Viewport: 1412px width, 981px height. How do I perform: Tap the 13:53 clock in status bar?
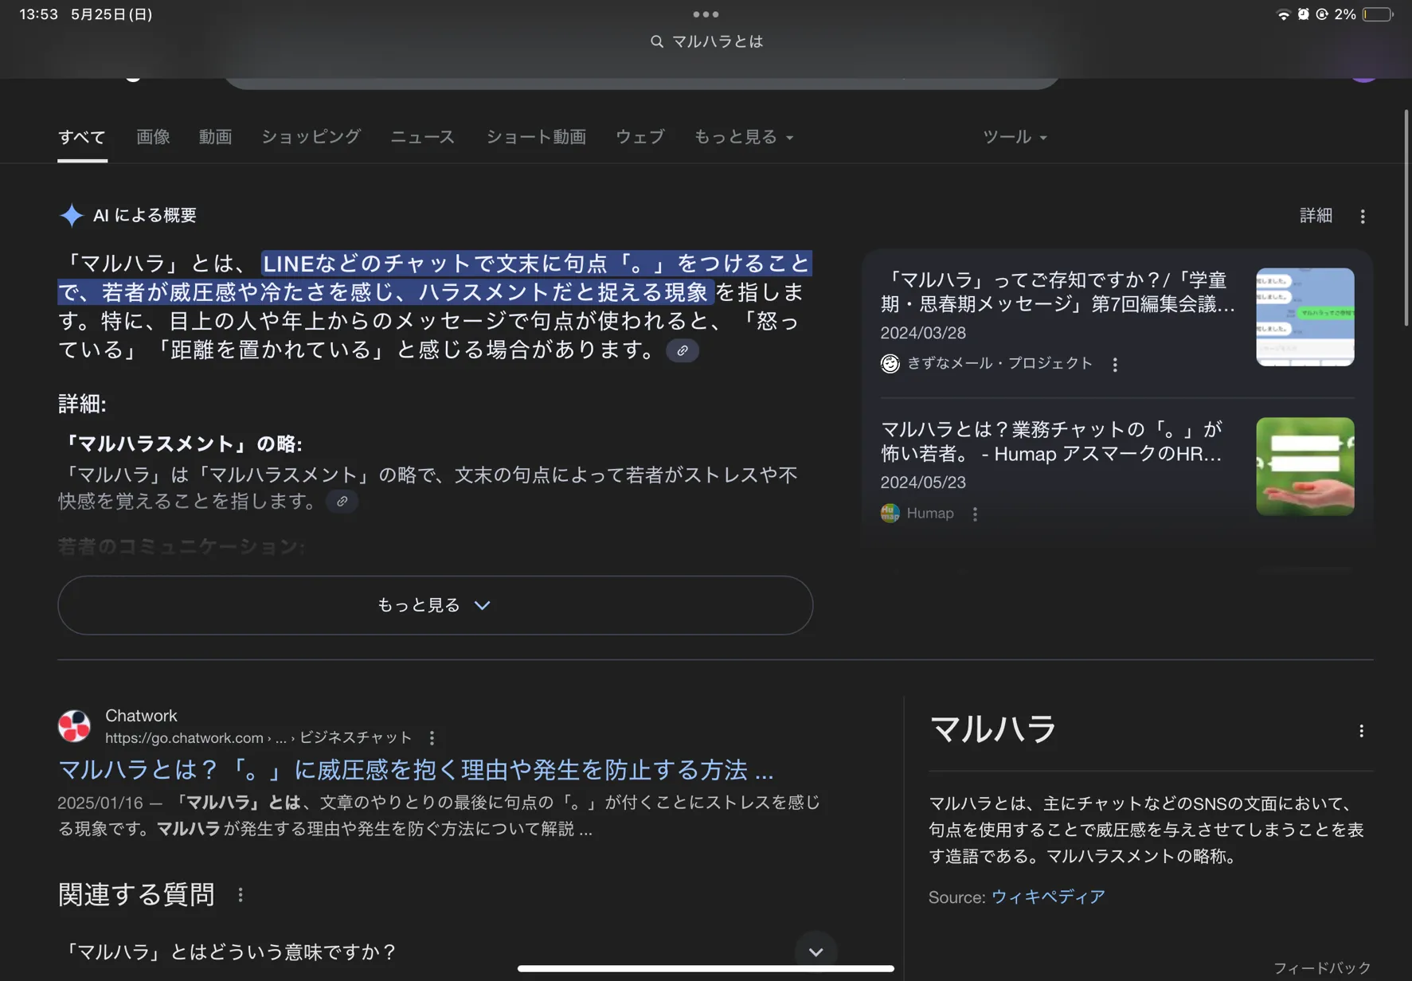[x=39, y=14]
